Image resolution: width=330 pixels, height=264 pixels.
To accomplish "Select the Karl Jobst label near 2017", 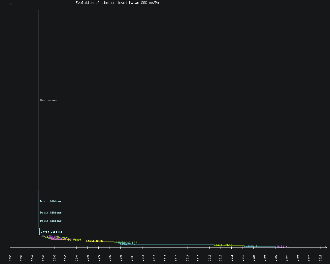I will tap(224, 245).
